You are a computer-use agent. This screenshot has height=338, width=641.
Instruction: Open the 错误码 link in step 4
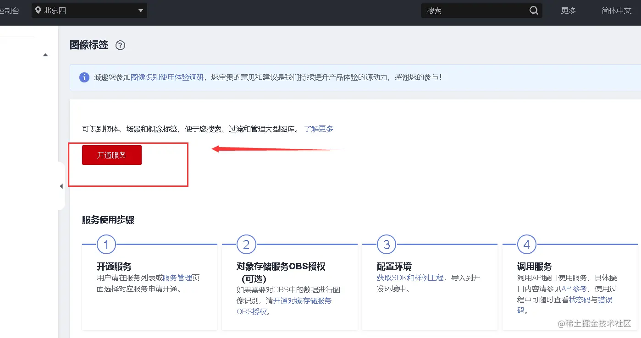pos(565,305)
